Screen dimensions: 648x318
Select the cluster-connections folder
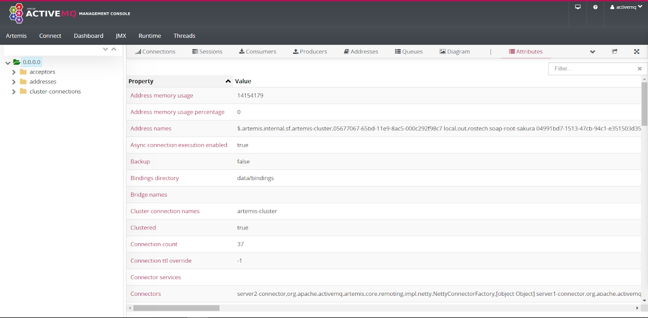pos(55,91)
